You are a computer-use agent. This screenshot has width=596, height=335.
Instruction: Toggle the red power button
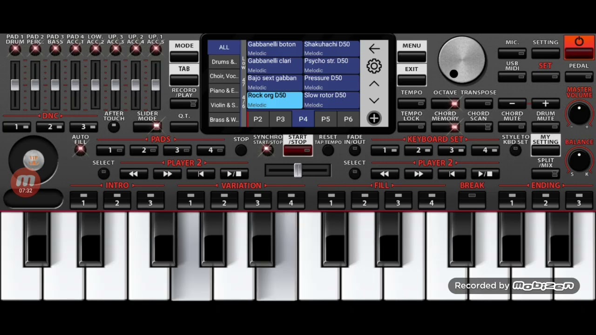(x=579, y=47)
